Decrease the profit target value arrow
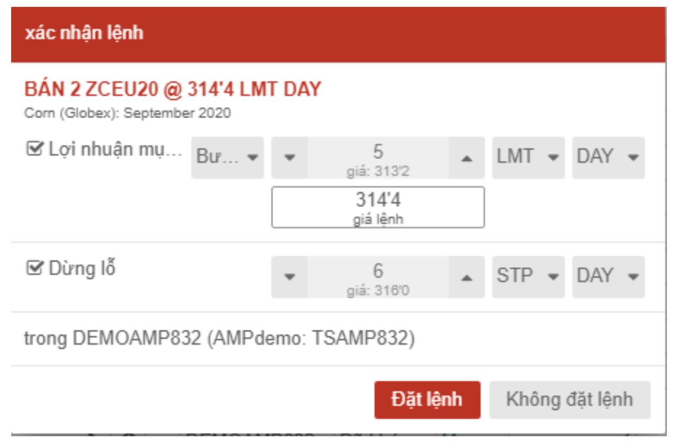 click(289, 157)
